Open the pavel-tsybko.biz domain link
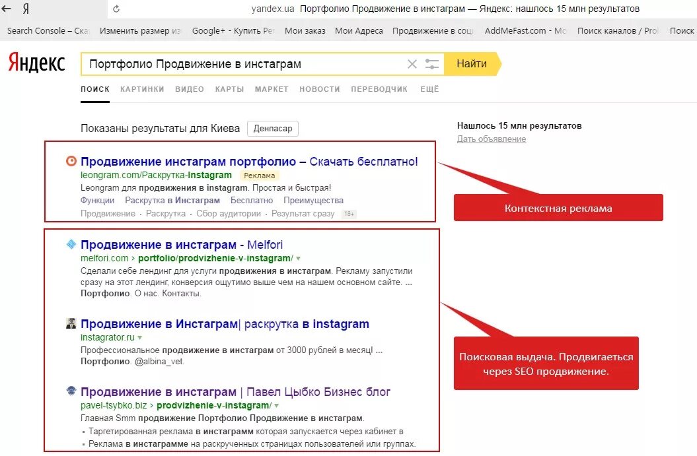The width and height of the screenshot is (697, 456). pos(114,406)
